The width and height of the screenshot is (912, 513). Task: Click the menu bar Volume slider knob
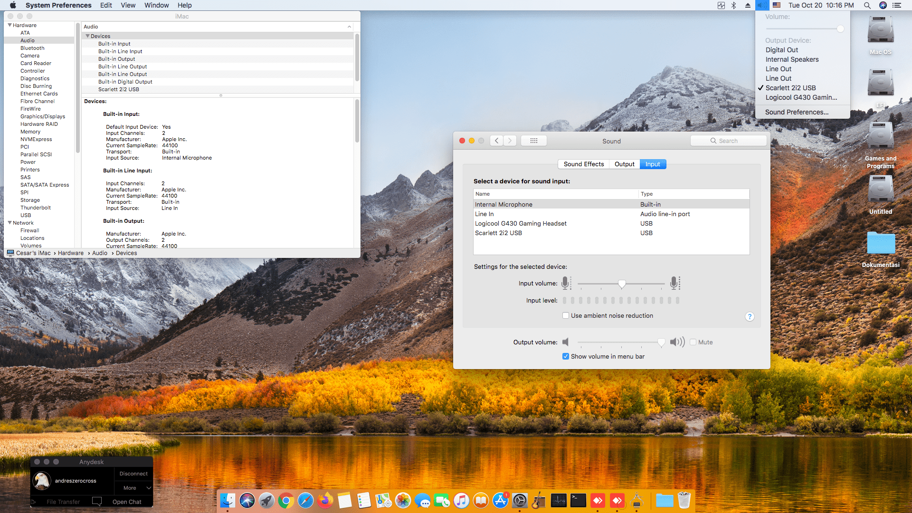[840, 29]
